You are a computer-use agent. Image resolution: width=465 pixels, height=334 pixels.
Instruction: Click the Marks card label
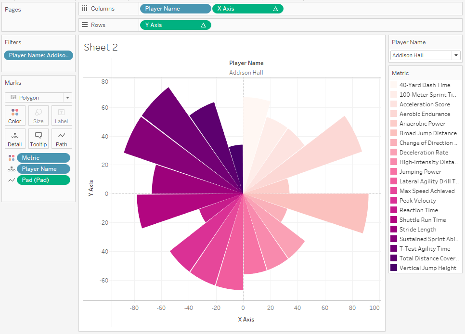point(13,82)
